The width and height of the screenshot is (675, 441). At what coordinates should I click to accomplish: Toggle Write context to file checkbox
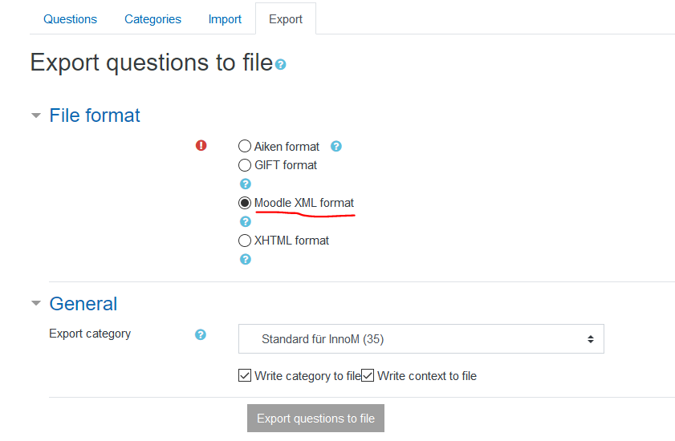click(x=368, y=375)
